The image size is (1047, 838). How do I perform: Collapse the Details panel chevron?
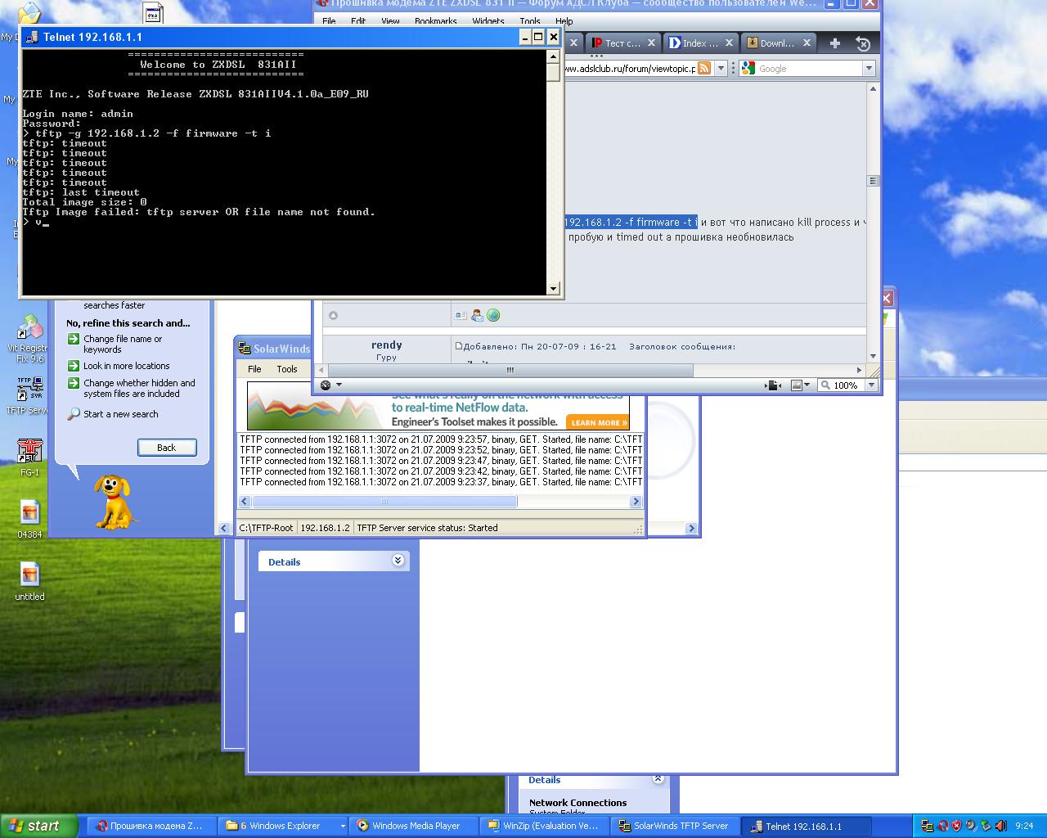pos(398,561)
